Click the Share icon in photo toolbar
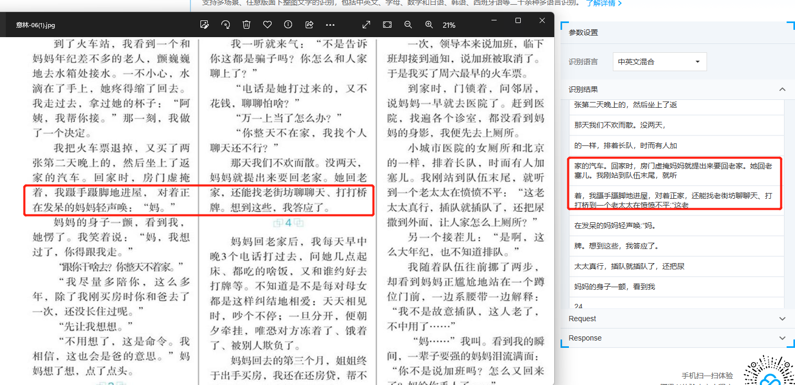This screenshot has width=795, height=385. 309,25
